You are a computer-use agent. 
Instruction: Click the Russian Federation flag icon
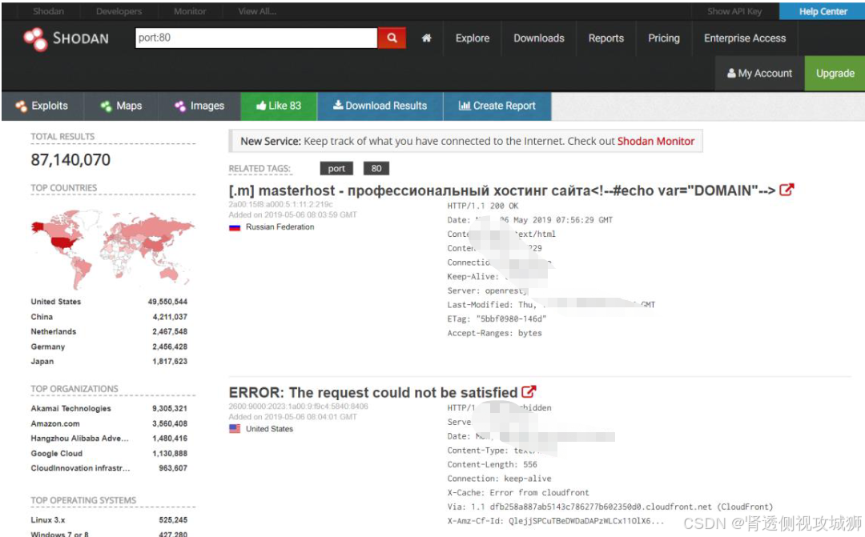235,227
